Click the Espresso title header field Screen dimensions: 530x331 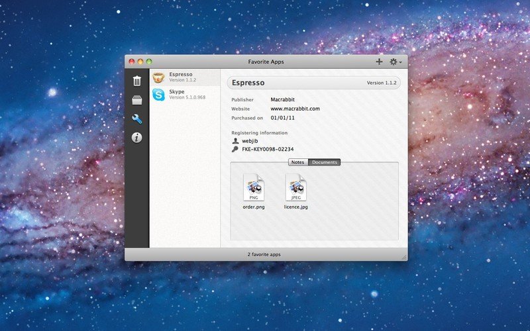tap(313, 83)
